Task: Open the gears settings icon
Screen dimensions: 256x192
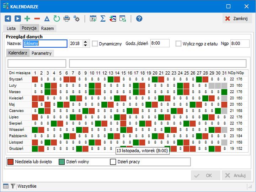Action: click(76, 19)
